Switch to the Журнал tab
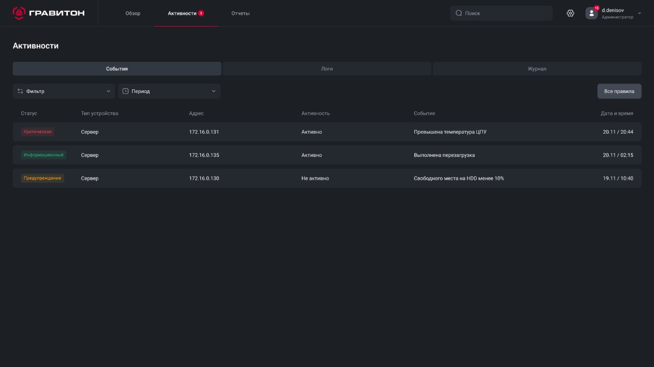The width and height of the screenshot is (654, 367). click(x=537, y=69)
